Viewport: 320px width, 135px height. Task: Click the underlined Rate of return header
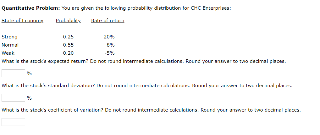tap(108, 21)
